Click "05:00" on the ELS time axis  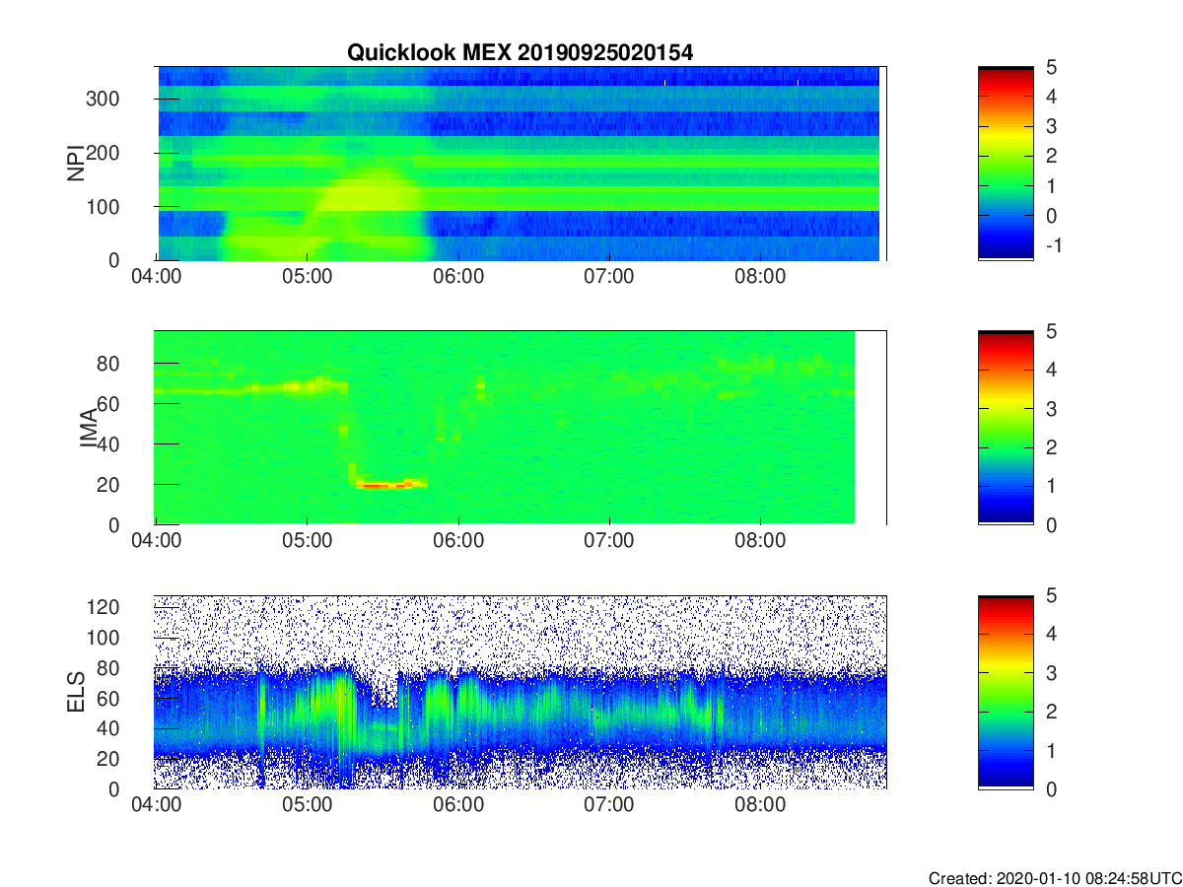pyautogui.click(x=307, y=804)
